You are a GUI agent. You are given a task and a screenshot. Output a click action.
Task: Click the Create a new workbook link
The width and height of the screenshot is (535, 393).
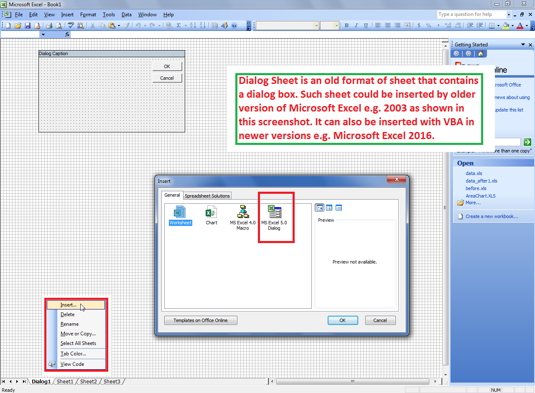[492, 216]
